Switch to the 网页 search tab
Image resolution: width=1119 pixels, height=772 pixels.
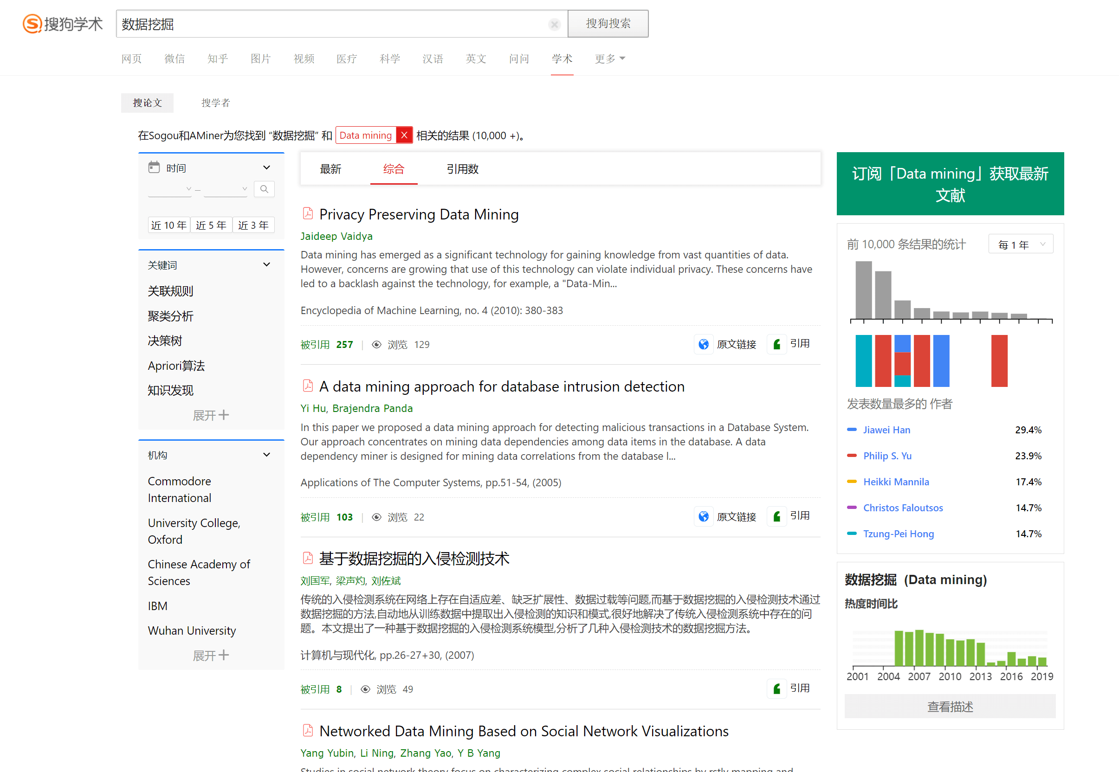131,58
